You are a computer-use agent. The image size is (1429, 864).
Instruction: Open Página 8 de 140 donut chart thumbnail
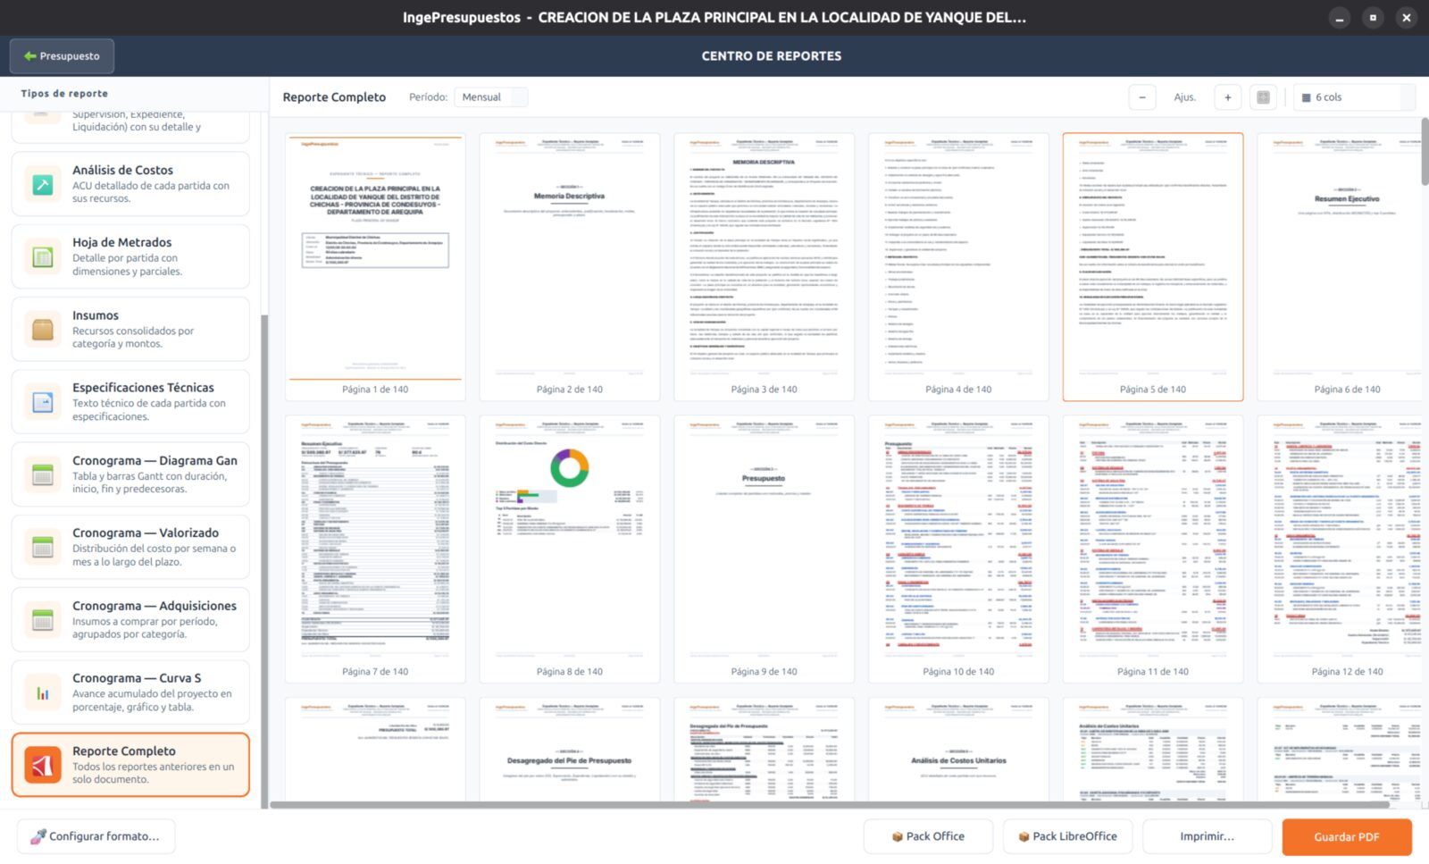pos(570,549)
